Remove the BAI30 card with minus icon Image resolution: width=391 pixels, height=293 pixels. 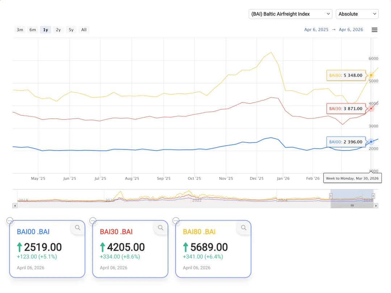pyautogui.click(x=93, y=220)
